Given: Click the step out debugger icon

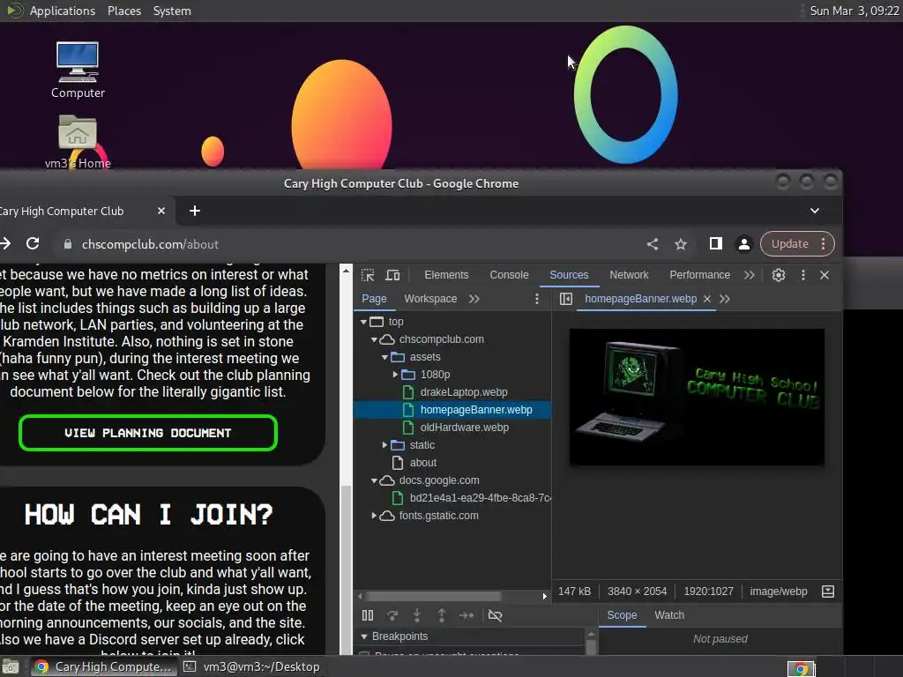Looking at the screenshot, I should (442, 615).
